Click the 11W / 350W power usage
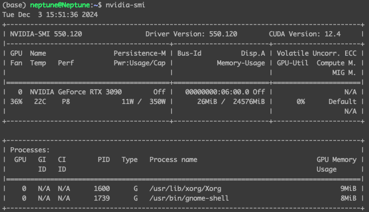 tap(143, 102)
